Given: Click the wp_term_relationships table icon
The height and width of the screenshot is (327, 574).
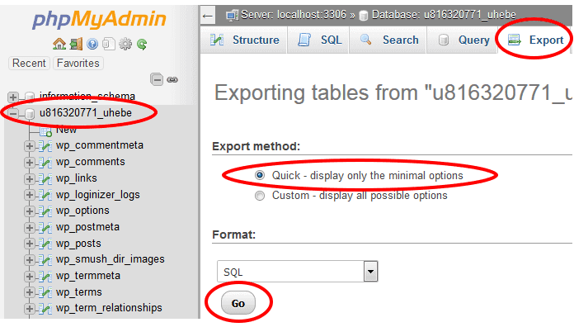Looking at the screenshot, I should click(45, 309).
